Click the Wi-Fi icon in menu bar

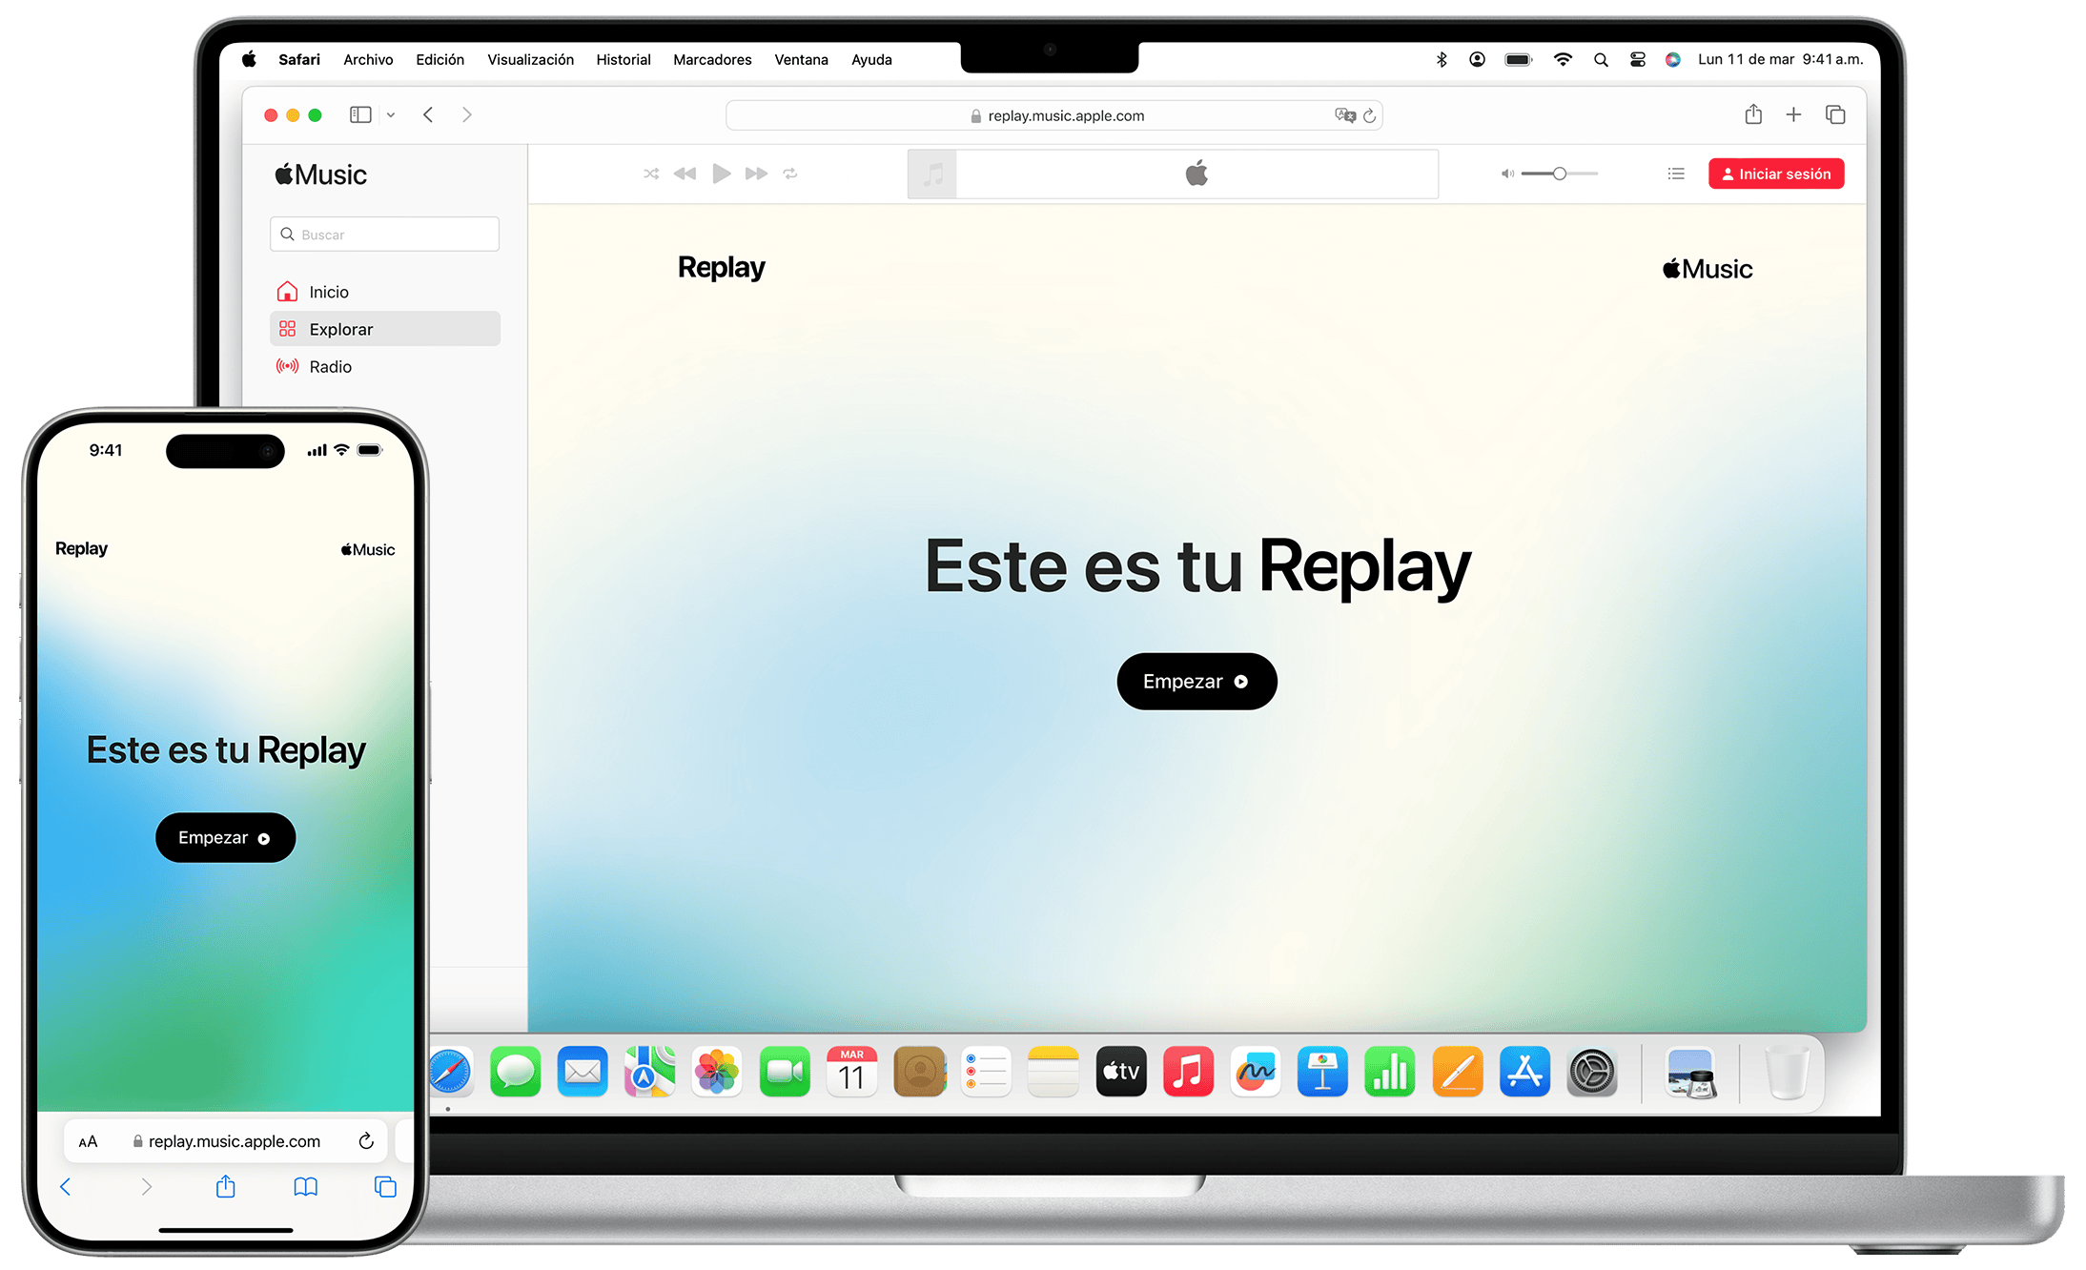tap(1563, 59)
